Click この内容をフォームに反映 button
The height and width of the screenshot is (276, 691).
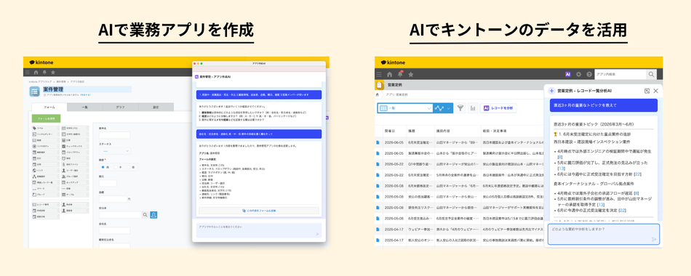259,211
